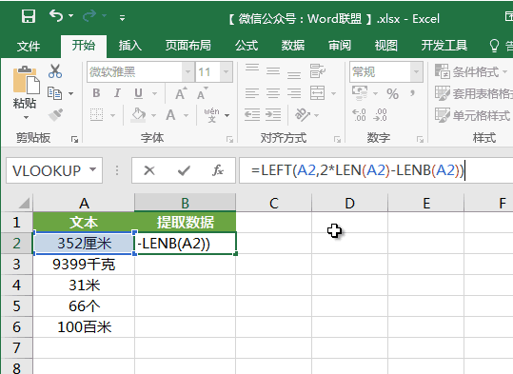Viewport: 513px width, 374px height.
Task: Click the fill color paint bucket
Action: click(x=138, y=115)
